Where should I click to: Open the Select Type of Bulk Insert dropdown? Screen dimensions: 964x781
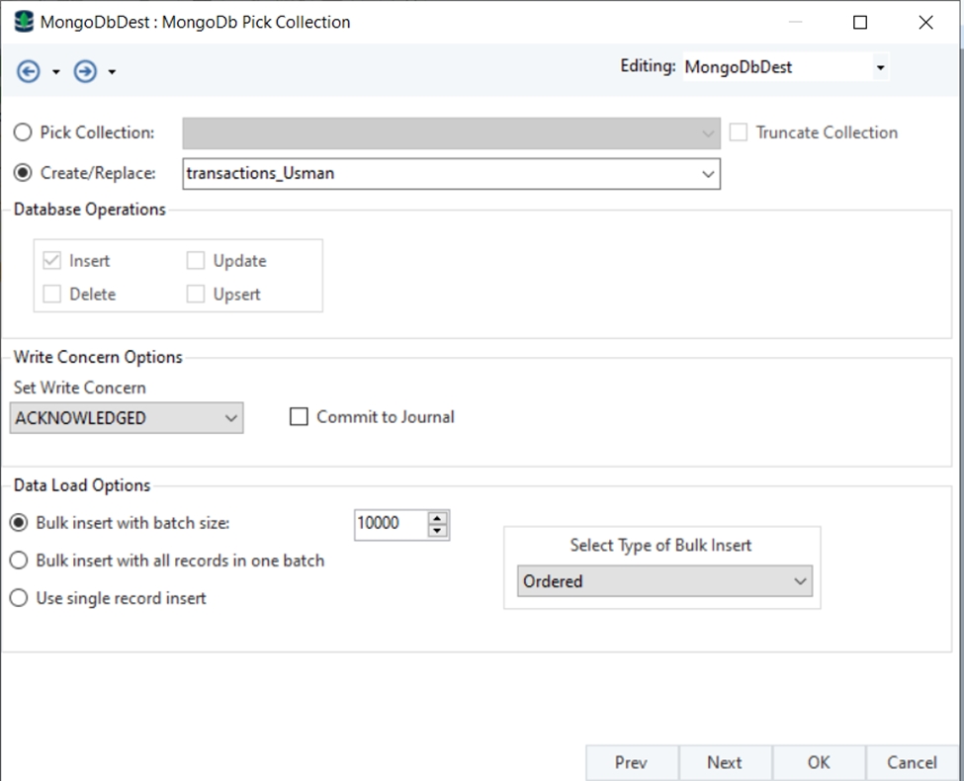point(664,581)
